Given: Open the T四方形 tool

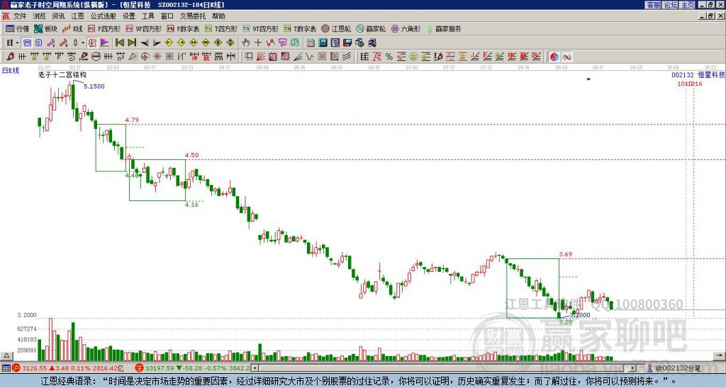Looking at the screenshot, I should click(x=221, y=28).
